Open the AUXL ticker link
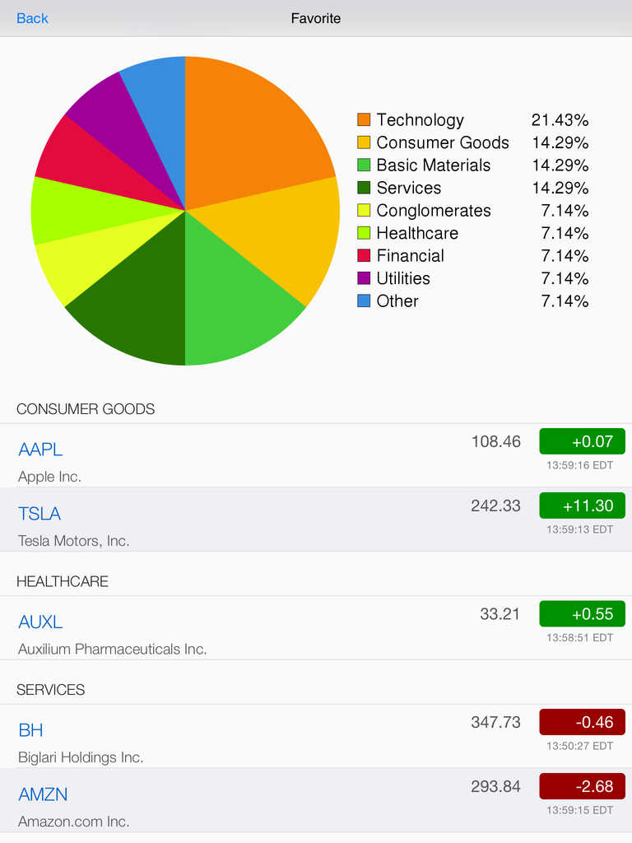This screenshot has height=843, width=632. pyautogui.click(x=40, y=622)
